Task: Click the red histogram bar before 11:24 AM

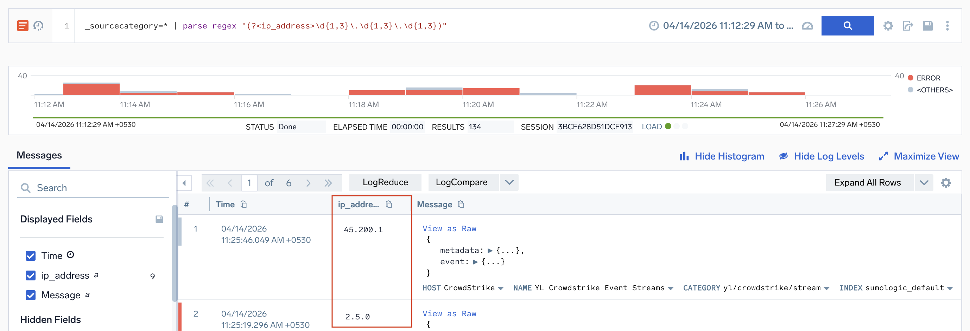Action: point(662,90)
